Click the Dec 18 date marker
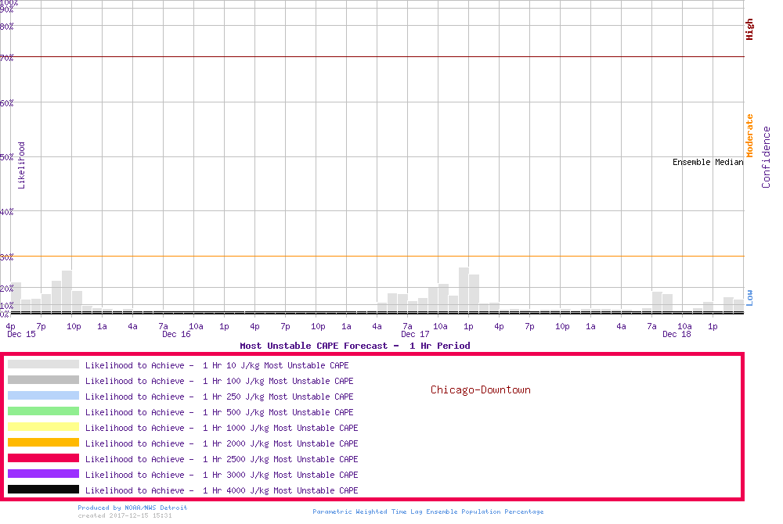Image resolution: width=783 pixels, height=524 pixels. point(677,335)
